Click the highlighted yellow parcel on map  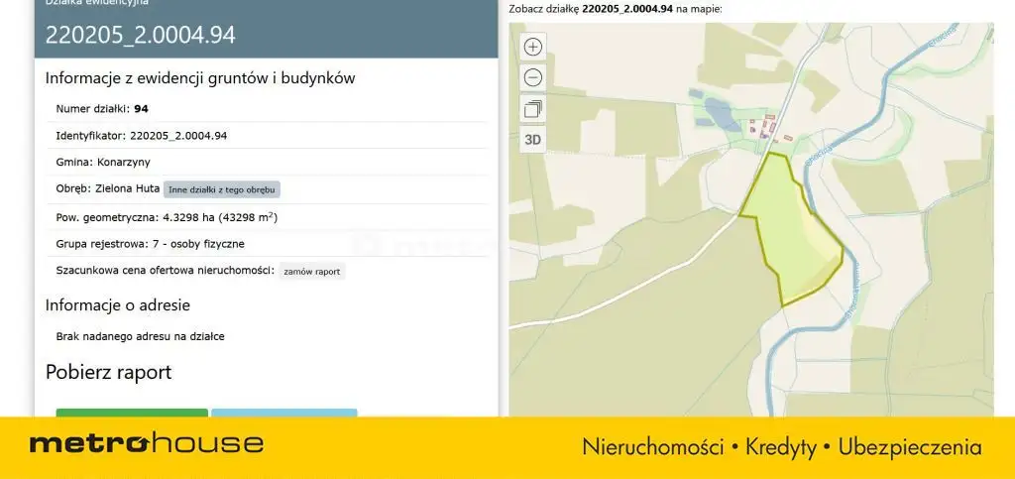[x=788, y=233]
